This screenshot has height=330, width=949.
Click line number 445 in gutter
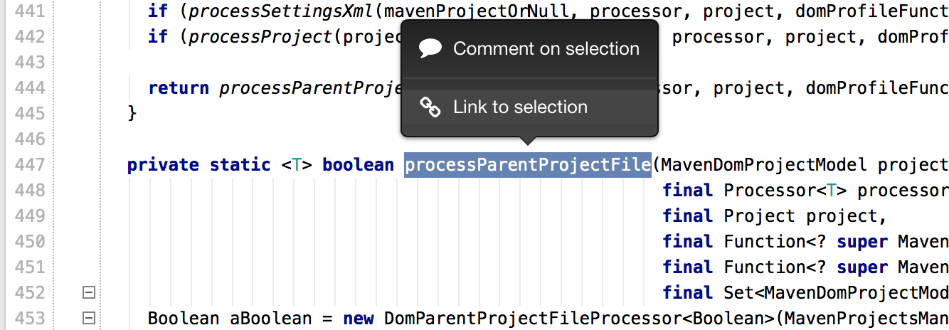[x=29, y=114]
